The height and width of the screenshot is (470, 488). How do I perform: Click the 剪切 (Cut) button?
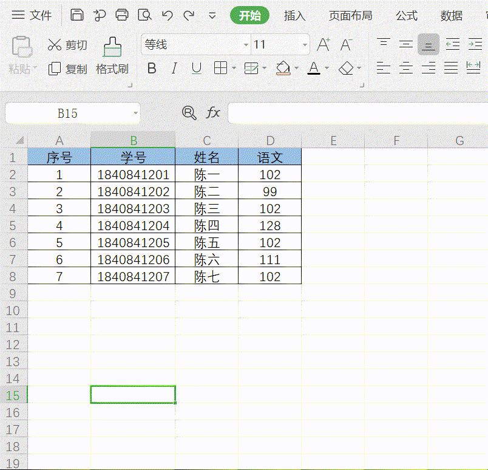(x=67, y=45)
